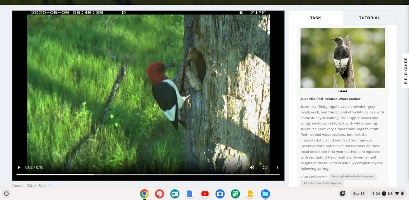409x200 pixels.
Task: Click the notification count badge
Action: coord(384,194)
